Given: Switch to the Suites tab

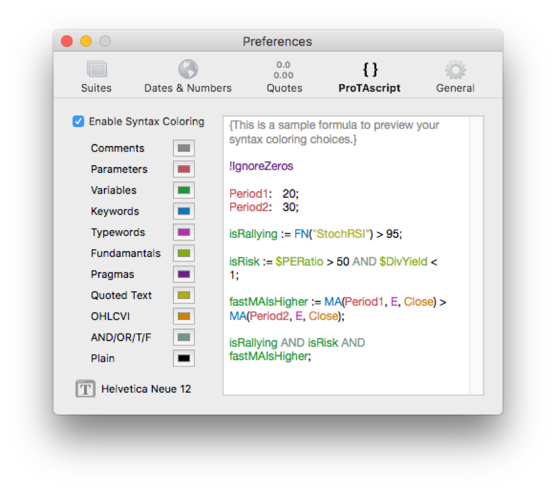Looking at the screenshot, I should coord(96,75).
